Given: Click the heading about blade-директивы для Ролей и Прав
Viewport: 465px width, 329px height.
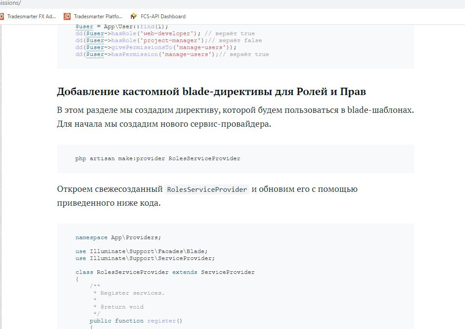Looking at the screenshot, I should 211,91.
